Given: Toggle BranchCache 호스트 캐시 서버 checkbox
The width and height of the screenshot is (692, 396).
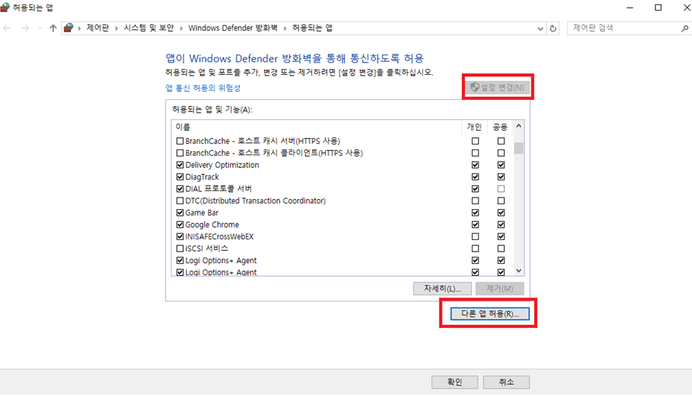Looking at the screenshot, I should click(x=180, y=141).
